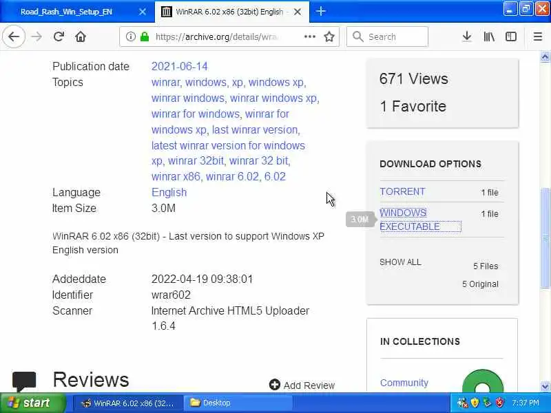Show site information icon in address bar
This screenshot has height=413, width=551.
131,36
